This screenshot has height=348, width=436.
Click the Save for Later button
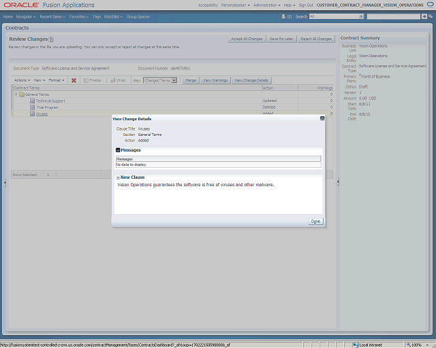pyautogui.click(x=281, y=39)
